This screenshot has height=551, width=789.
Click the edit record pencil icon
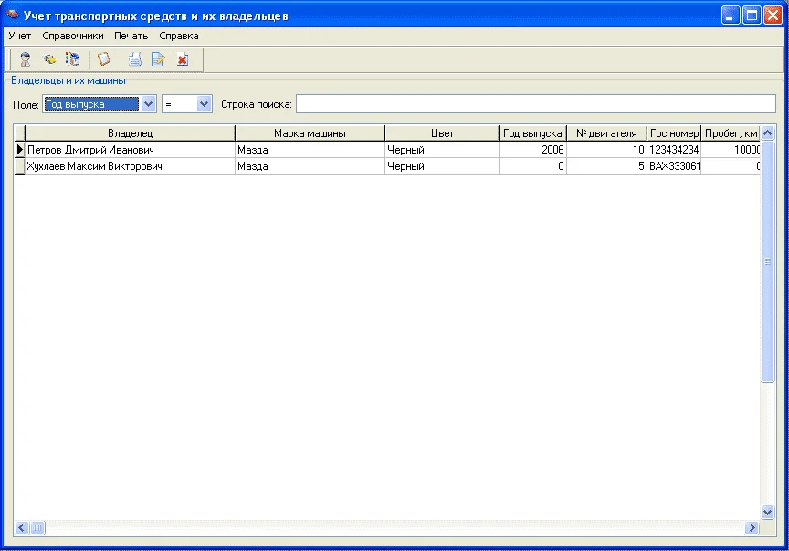pos(158,59)
